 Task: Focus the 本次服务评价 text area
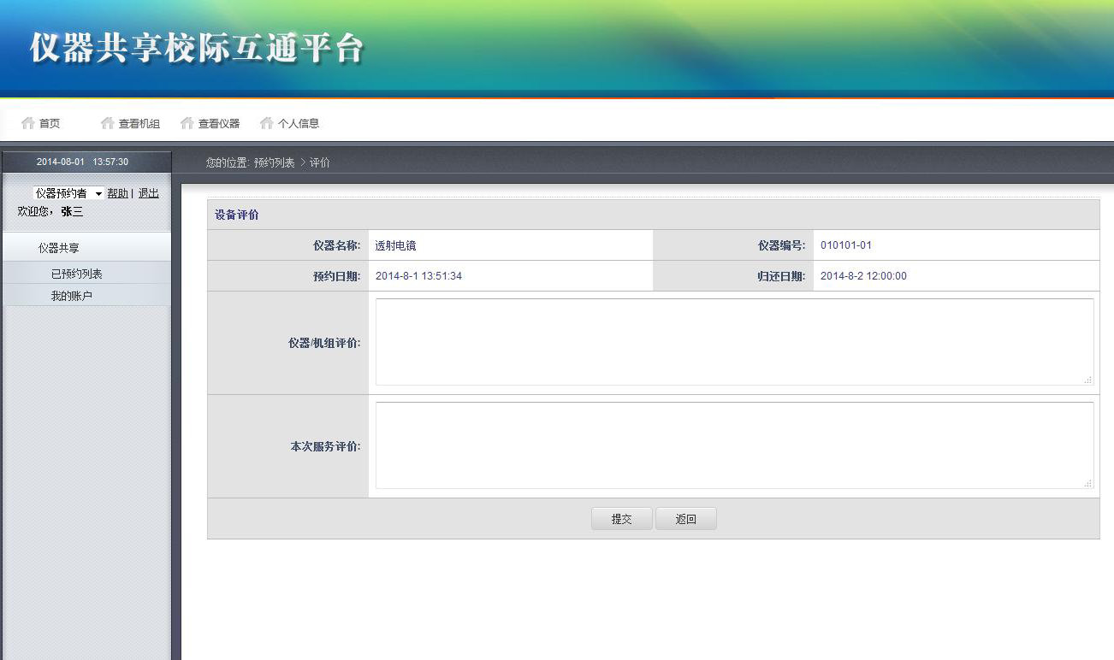pyautogui.click(x=734, y=445)
